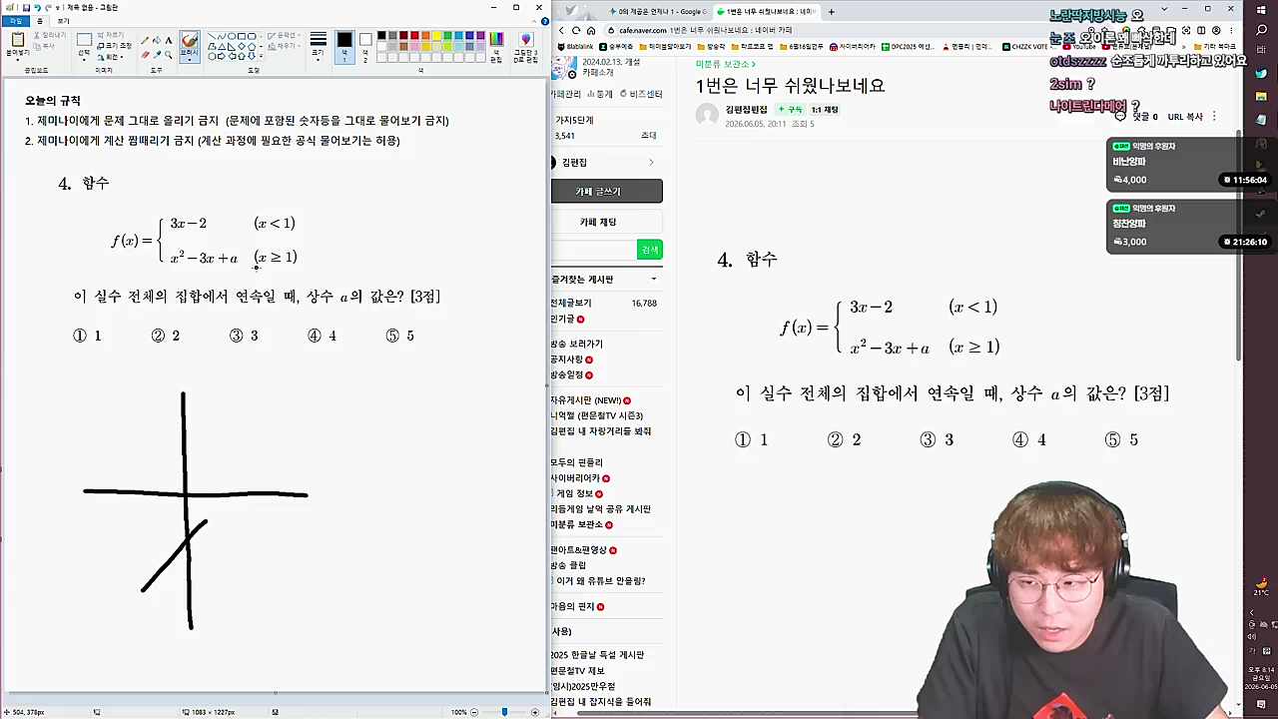
Task: Click the Resize option in Paint ribbon
Action: (115, 45)
